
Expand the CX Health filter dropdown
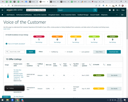pos(69,52)
